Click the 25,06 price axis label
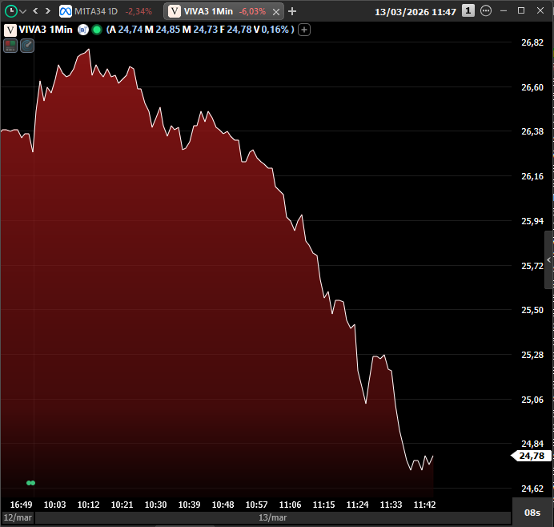 pyautogui.click(x=532, y=400)
